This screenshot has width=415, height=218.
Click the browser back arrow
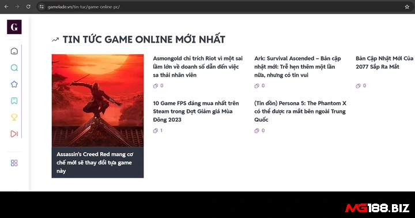point(6,6)
